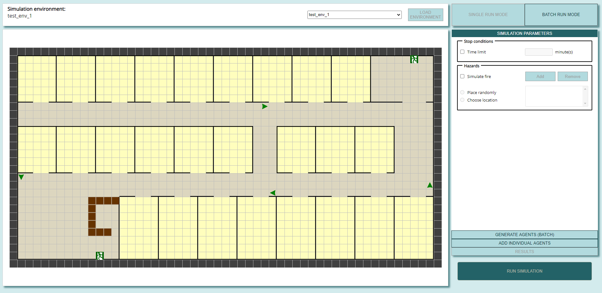
Task: Click the emergency exit icon at bottom-left
Action: click(100, 256)
